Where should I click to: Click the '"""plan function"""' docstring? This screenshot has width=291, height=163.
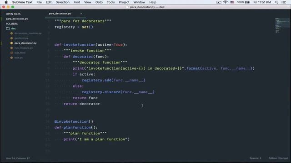coord(85,134)
